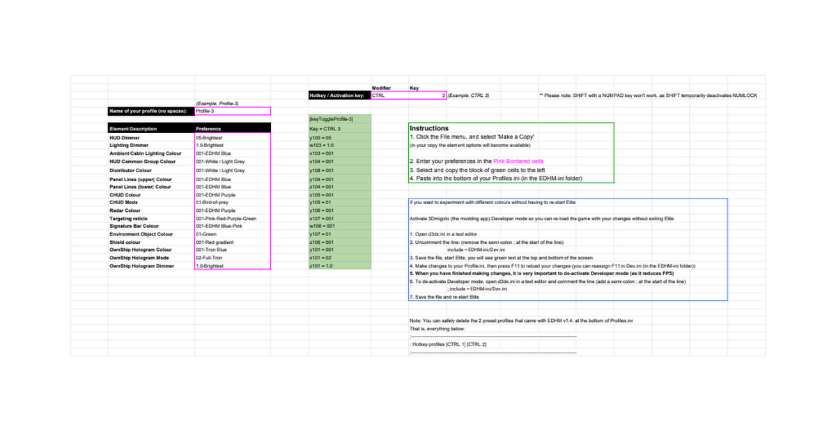Click the 'Preference' column header
The width and height of the screenshot is (836, 439).
point(233,129)
